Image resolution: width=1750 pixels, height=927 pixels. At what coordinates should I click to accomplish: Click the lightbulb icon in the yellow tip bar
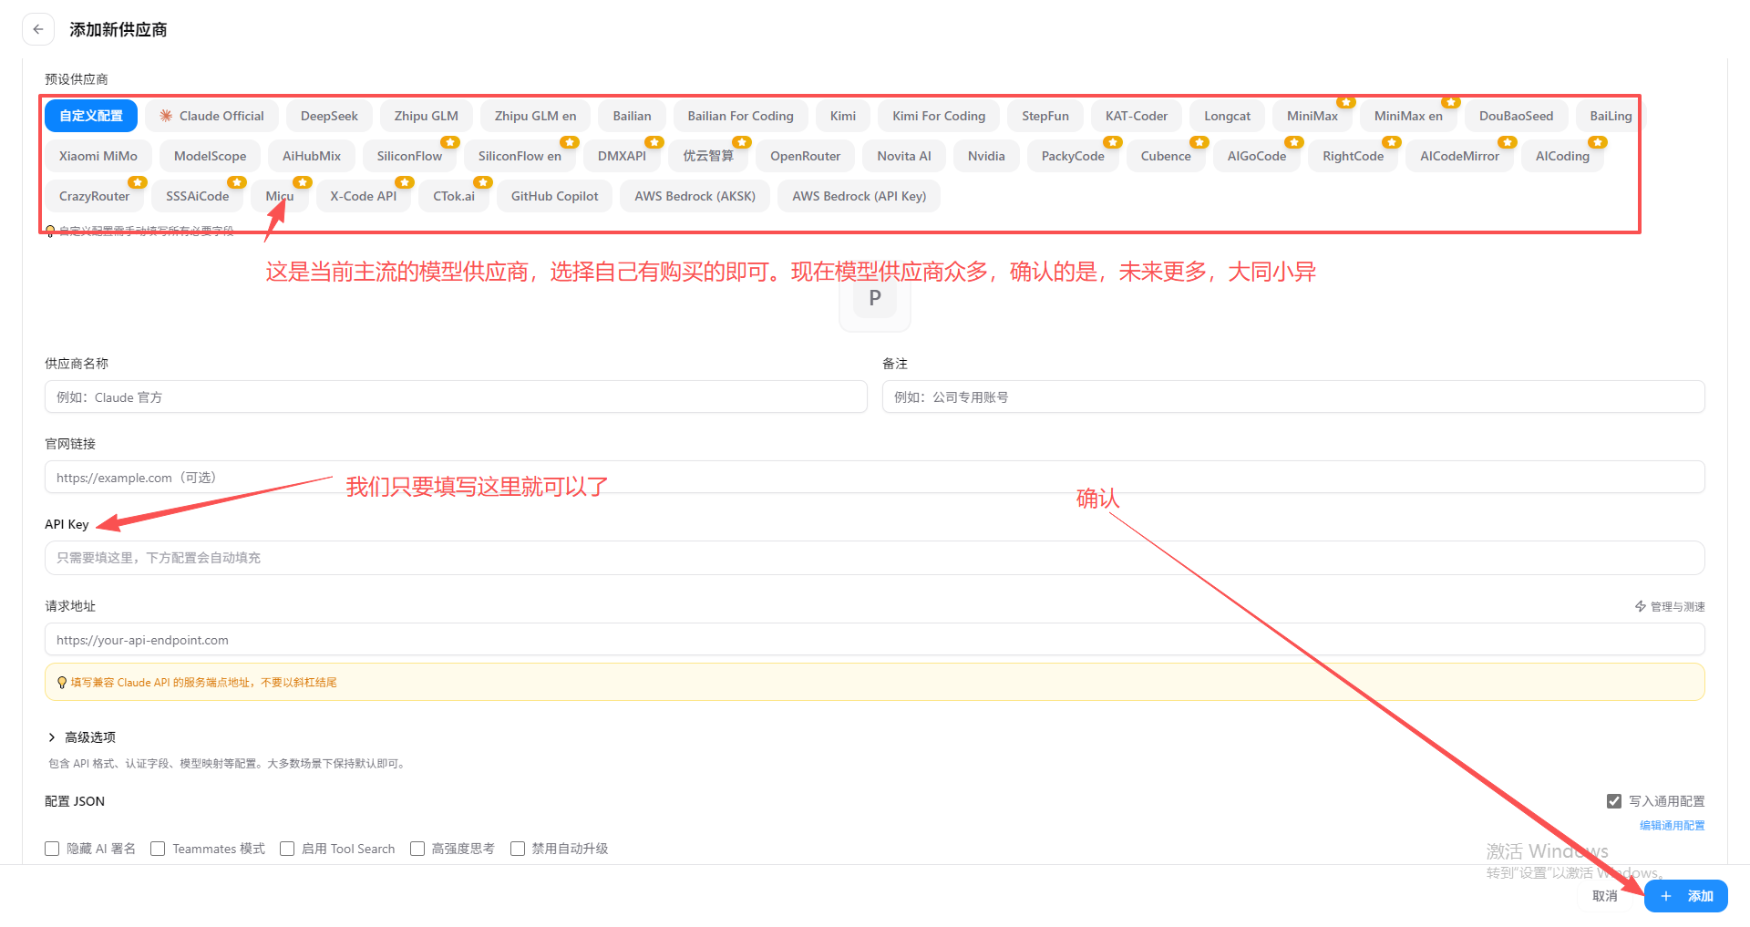[x=62, y=682]
